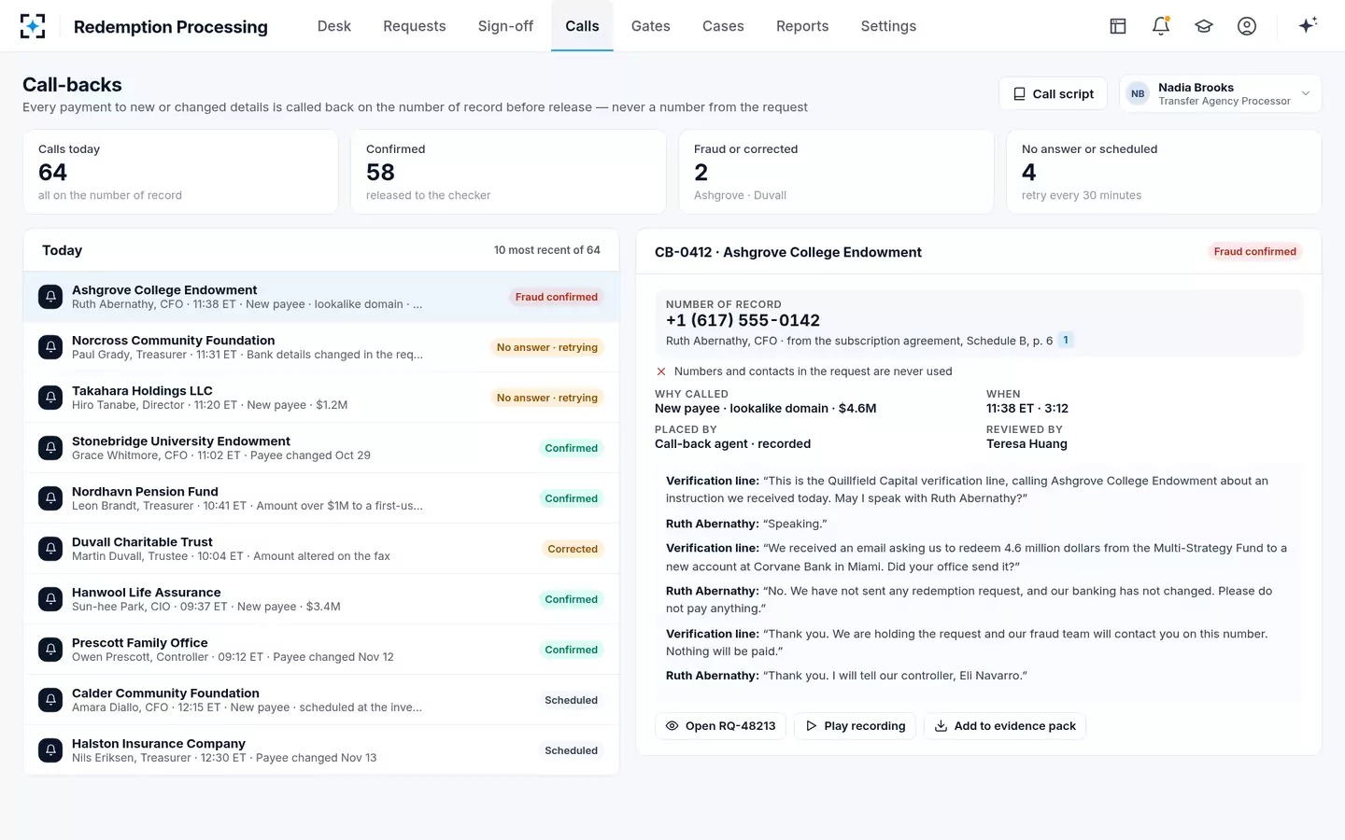Switch to the Sign-off tab
The width and height of the screenshot is (1345, 840).
pyautogui.click(x=505, y=26)
